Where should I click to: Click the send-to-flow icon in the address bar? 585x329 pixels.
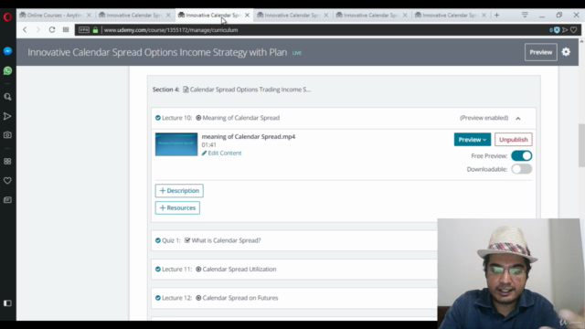[565, 30]
